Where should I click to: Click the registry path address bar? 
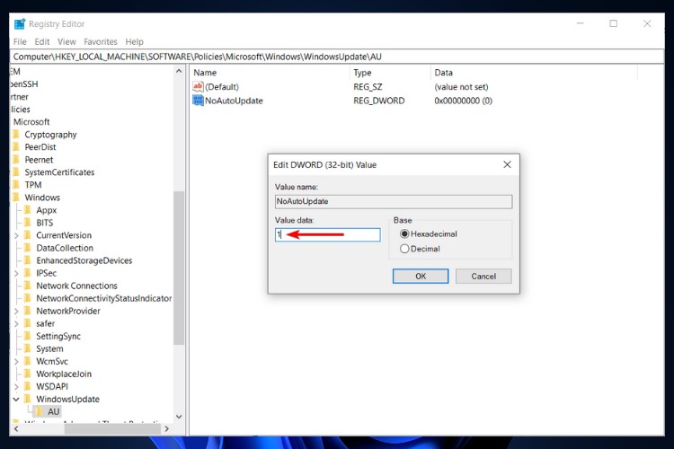pyautogui.click(x=337, y=57)
